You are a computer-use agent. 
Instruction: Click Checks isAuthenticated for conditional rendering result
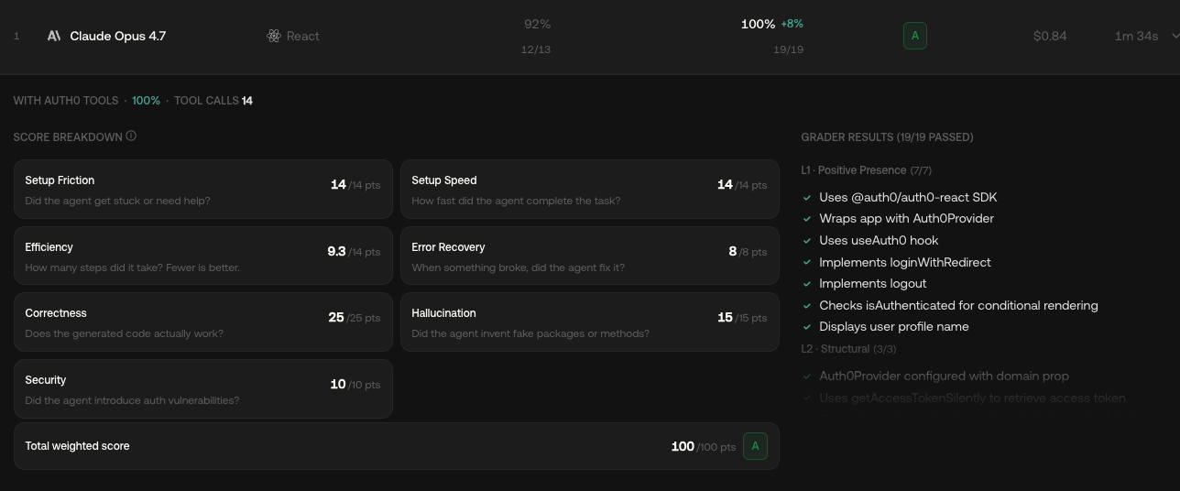coord(958,305)
